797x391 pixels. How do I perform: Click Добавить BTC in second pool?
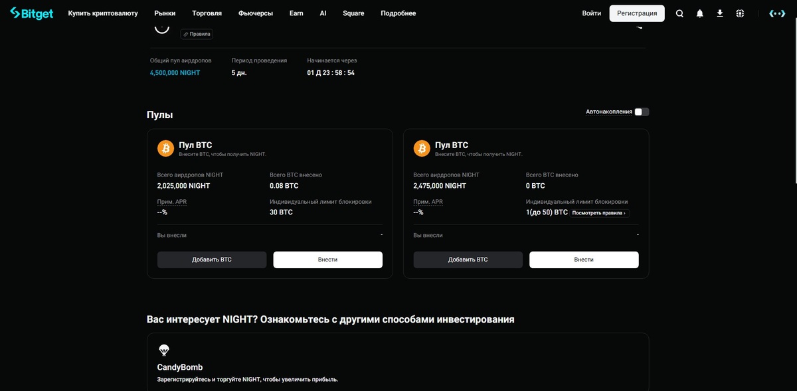tap(468, 260)
